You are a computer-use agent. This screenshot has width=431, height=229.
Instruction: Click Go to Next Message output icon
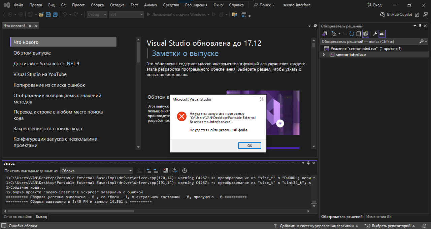click(156, 171)
